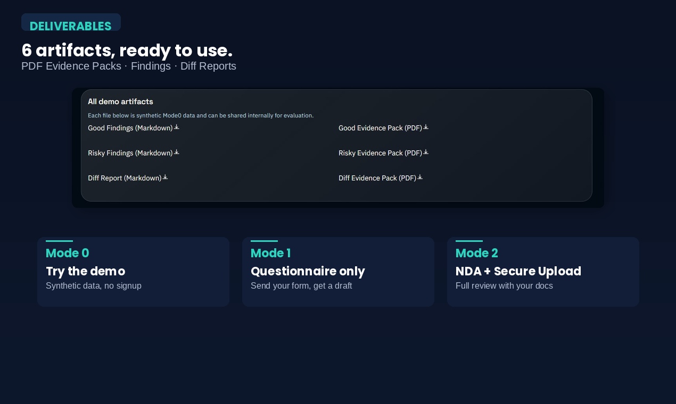Open the Risky Findings (Markdown) file
The image size is (676, 404).
[130, 153]
